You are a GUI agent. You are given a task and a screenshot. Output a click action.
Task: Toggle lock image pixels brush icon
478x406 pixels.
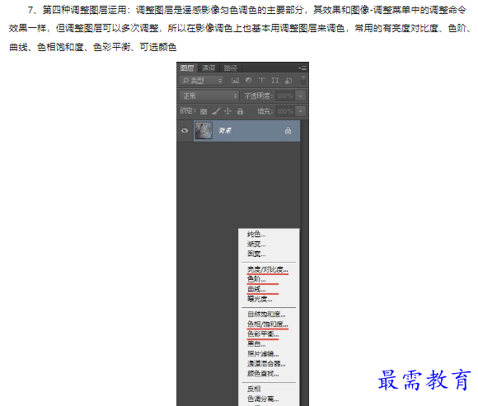[216, 111]
